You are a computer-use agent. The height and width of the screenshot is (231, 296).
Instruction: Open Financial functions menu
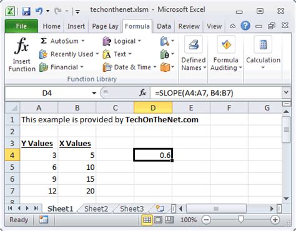pyautogui.click(x=61, y=67)
